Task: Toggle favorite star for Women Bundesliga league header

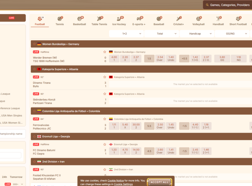Action: (x=34, y=44)
